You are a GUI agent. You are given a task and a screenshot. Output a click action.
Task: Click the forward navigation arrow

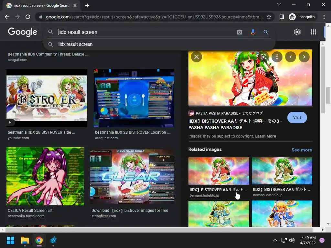click(17, 17)
